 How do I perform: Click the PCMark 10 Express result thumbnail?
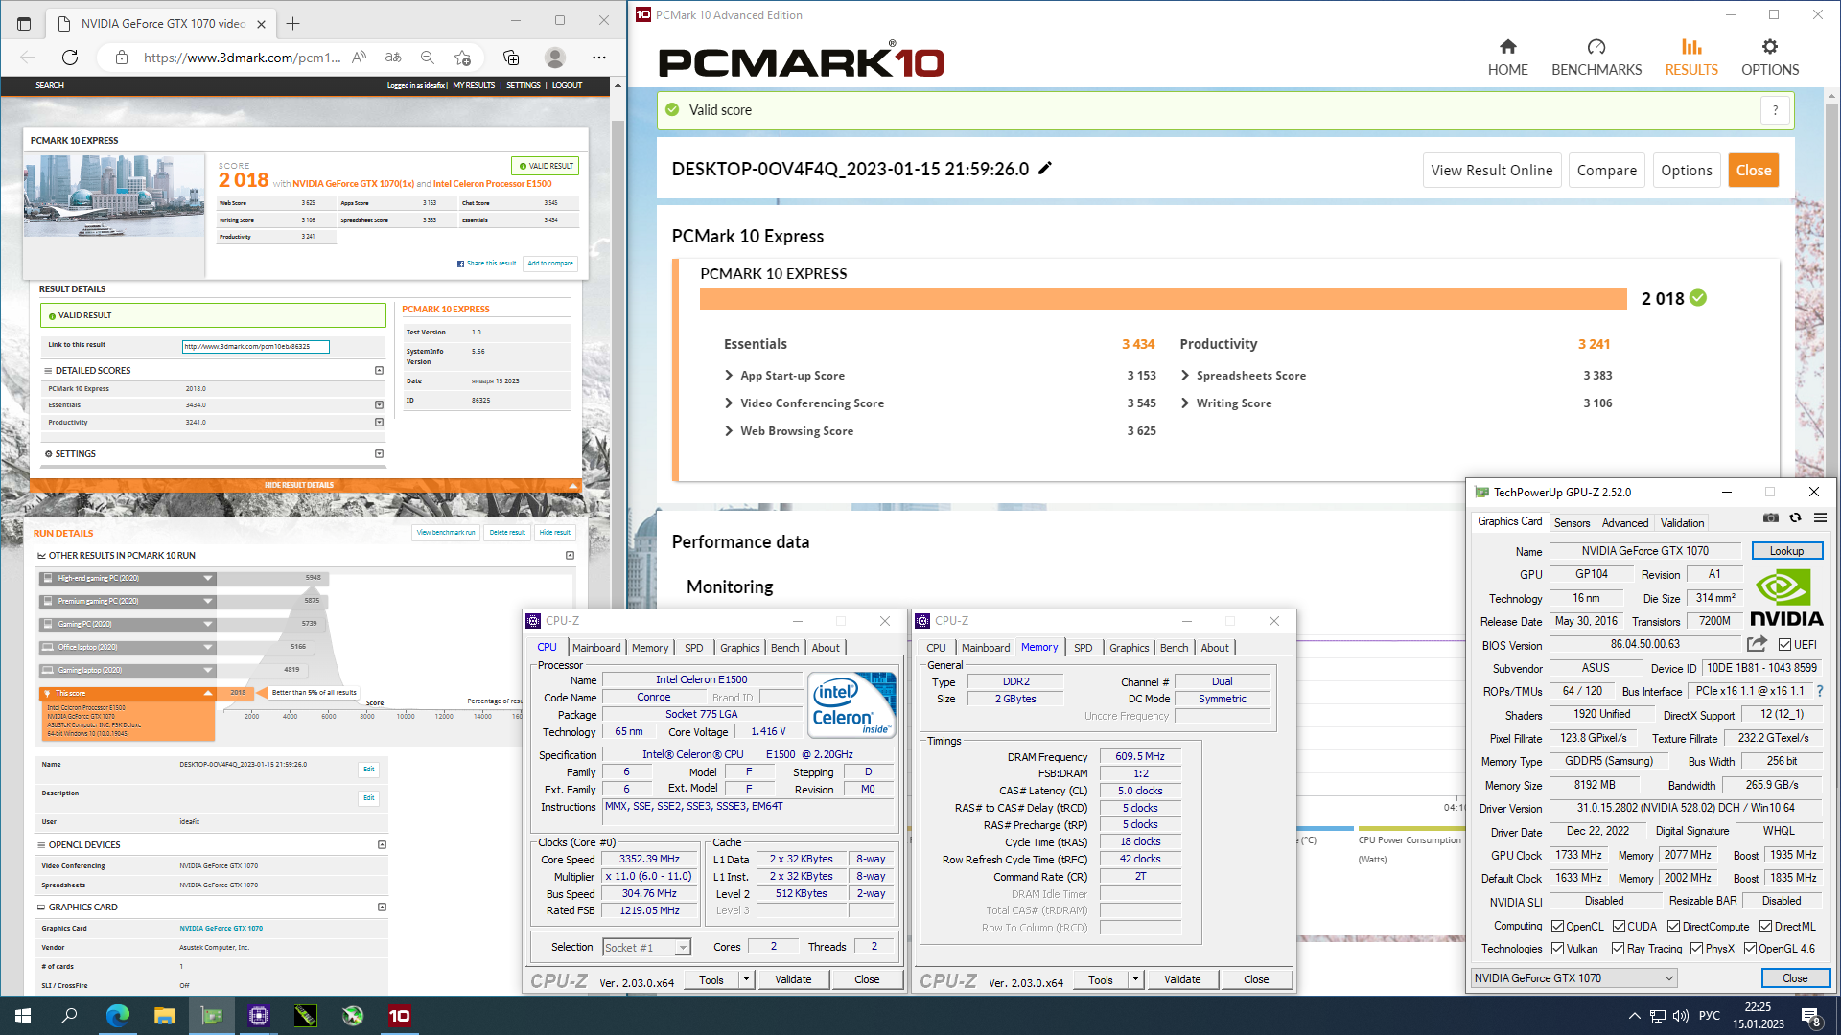click(x=114, y=195)
